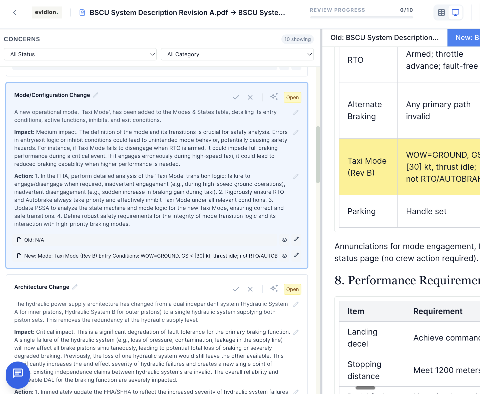Accept the Mode/Configuration Change concern with checkmark

coord(236,97)
